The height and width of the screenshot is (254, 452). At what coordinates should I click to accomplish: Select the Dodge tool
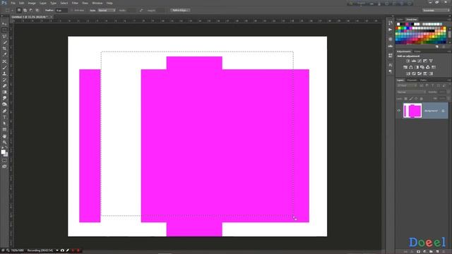coord(4,104)
